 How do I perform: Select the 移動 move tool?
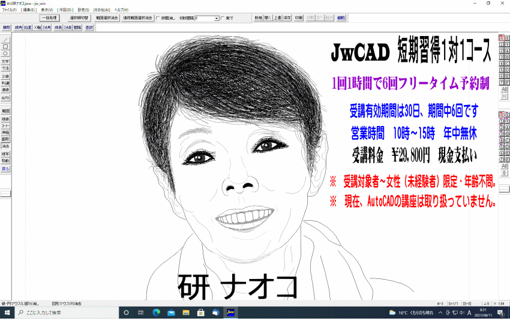(5, 161)
